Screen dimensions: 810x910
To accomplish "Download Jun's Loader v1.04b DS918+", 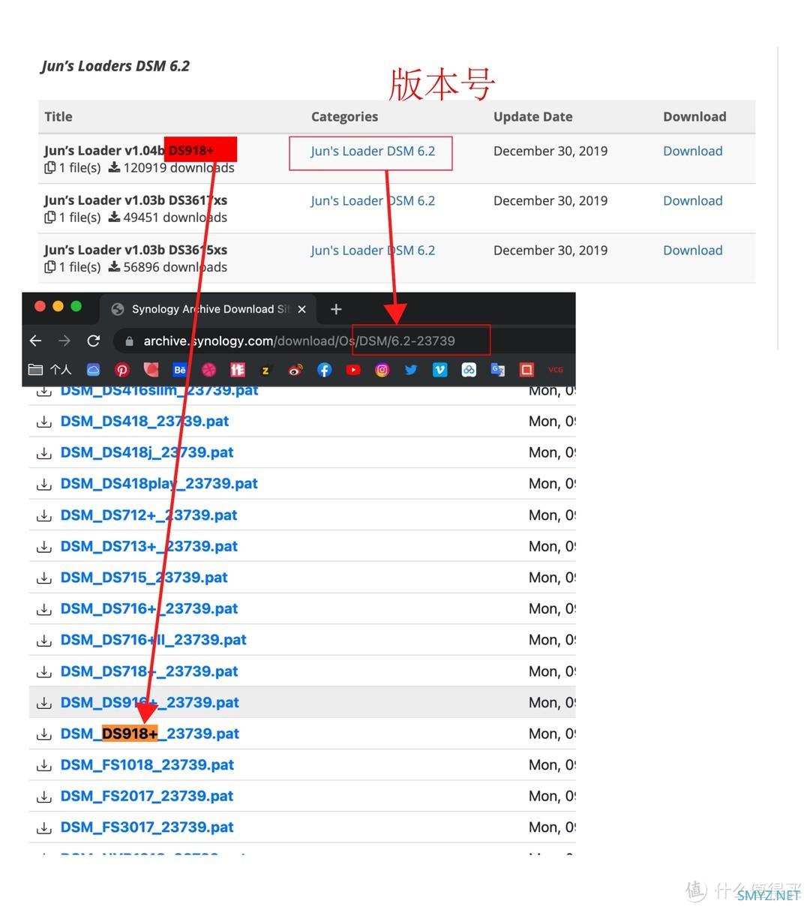I will click(x=692, y=151).
